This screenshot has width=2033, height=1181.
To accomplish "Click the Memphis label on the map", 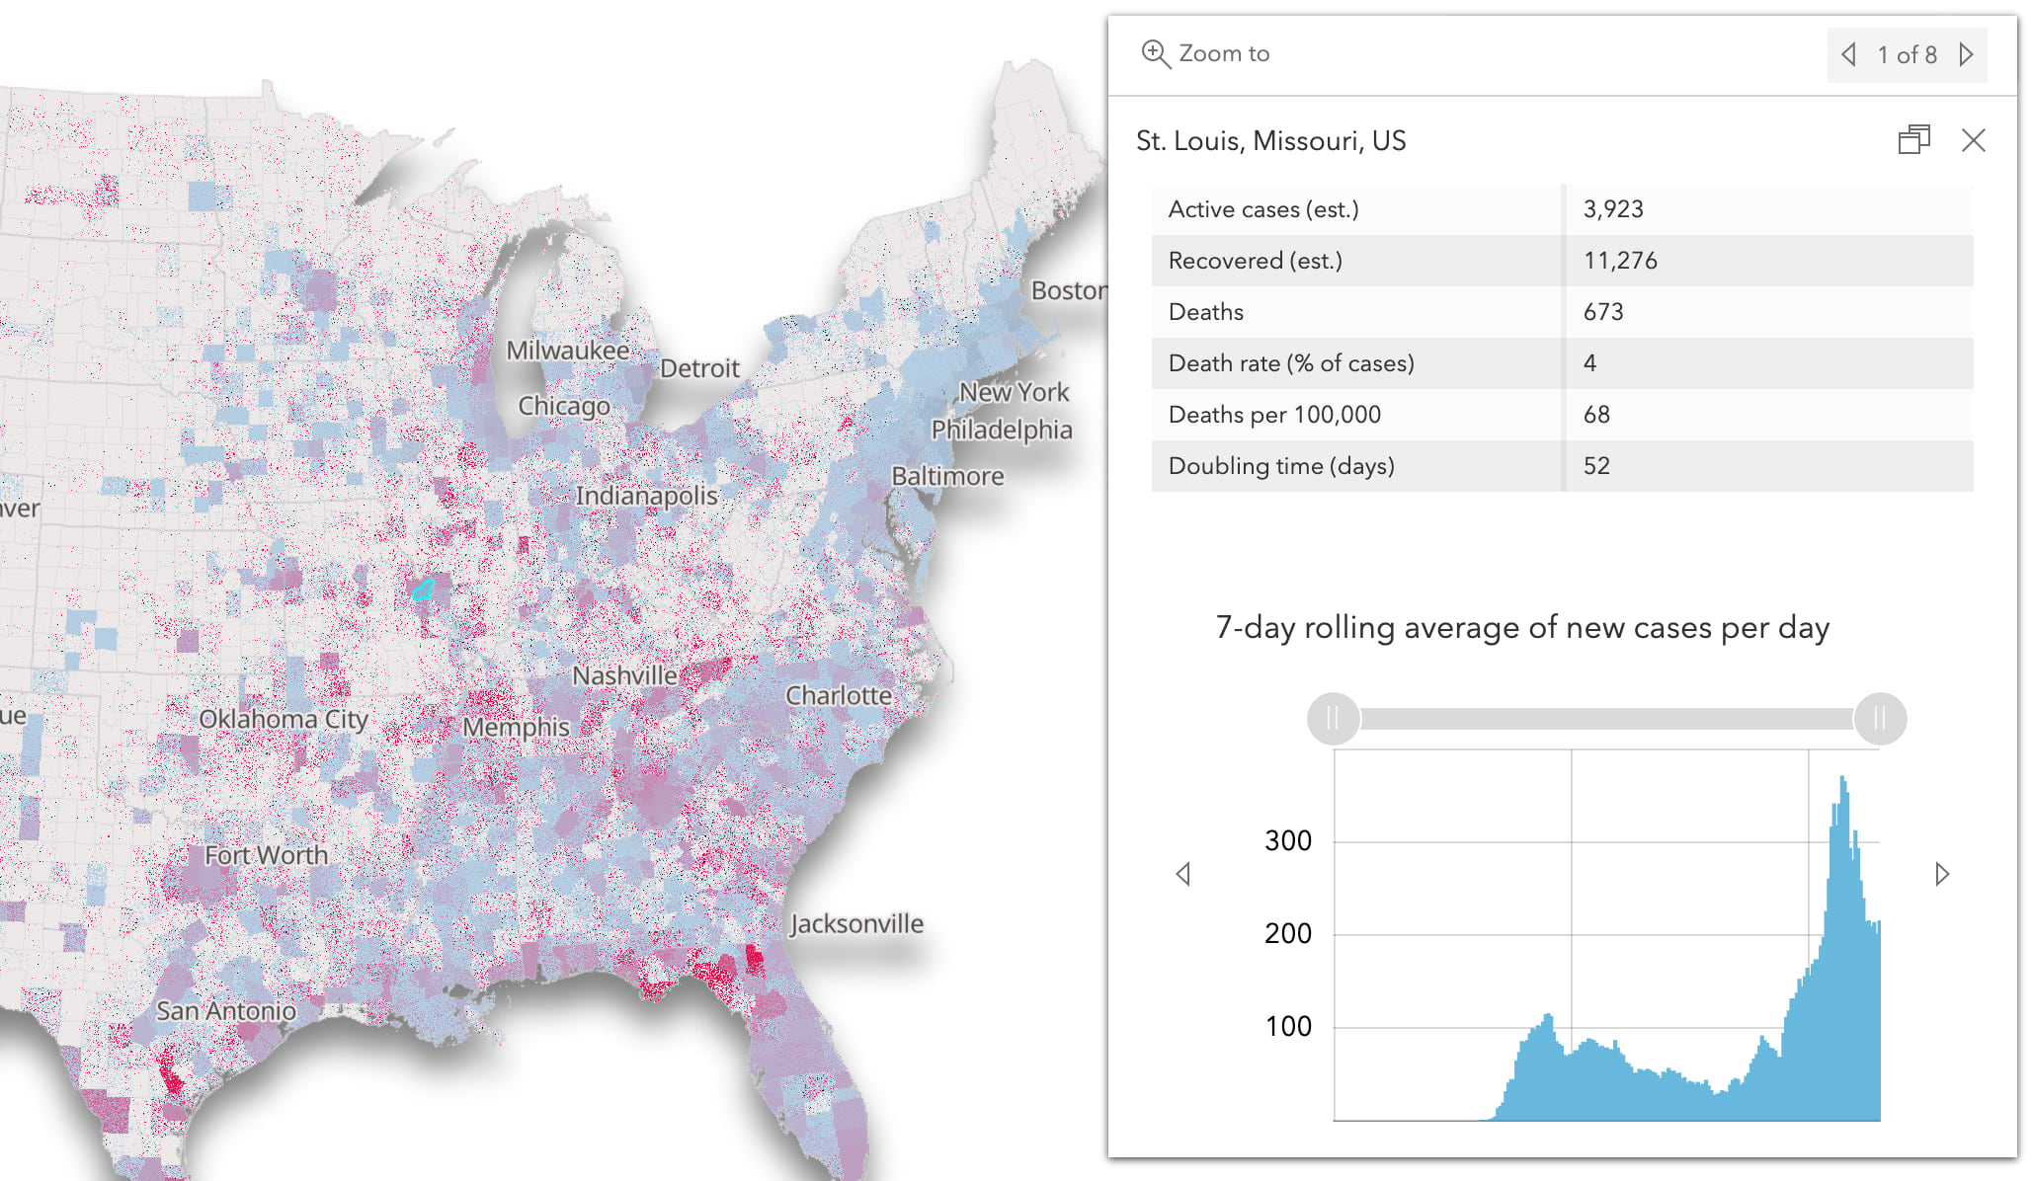I will click(515, 726).
